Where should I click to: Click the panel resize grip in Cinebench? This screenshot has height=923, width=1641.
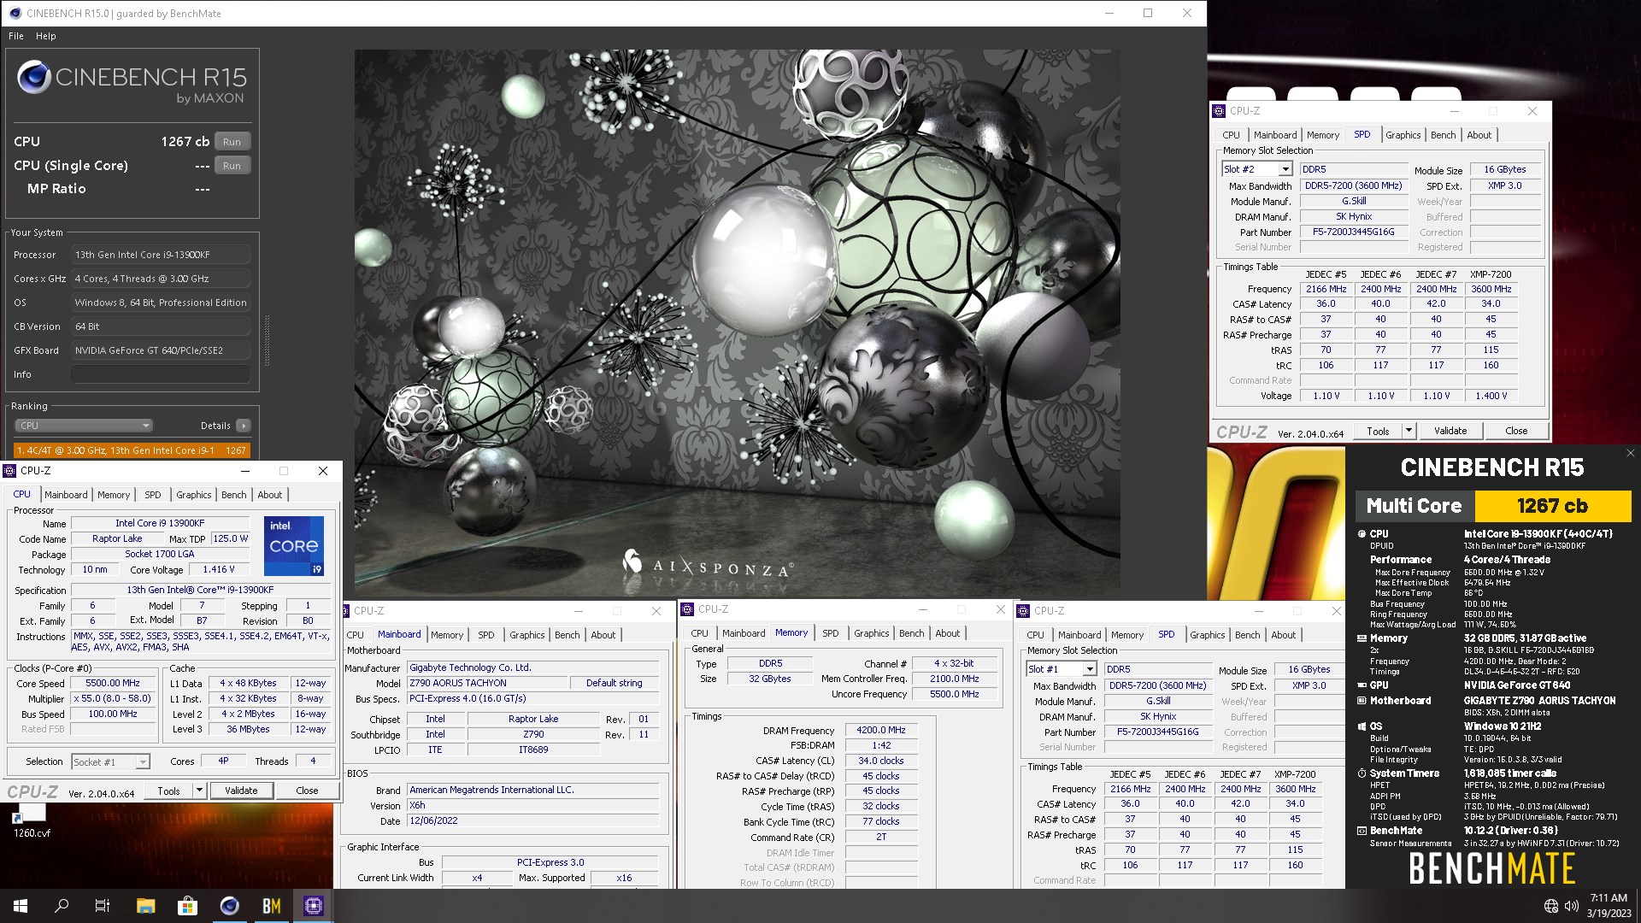(267, 340)
